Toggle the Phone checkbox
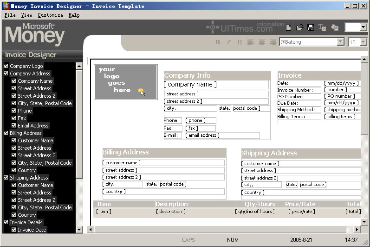This screenshot has width=370, height=247. click(x=13, y=111)
